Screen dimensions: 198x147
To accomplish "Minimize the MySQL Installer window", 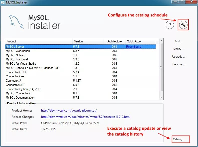I will coord(175,2).
